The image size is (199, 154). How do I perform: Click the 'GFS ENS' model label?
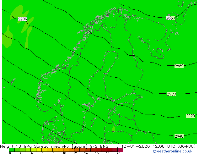[x=99, y=146]
